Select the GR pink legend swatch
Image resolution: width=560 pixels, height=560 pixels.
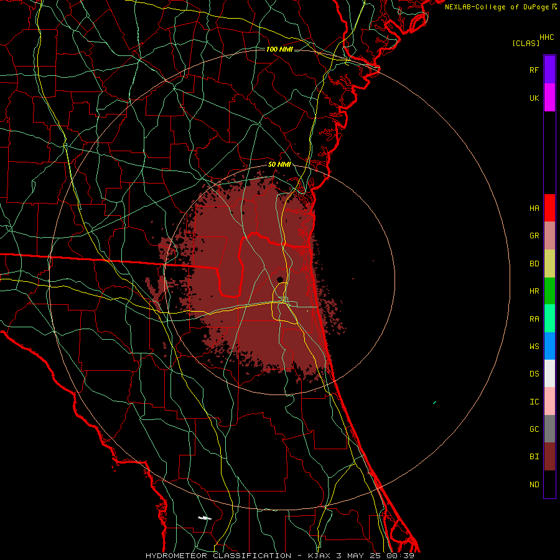coord(549,235)
